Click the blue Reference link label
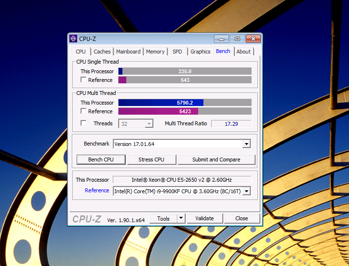349x266 pixels. [x=97, y=190]
